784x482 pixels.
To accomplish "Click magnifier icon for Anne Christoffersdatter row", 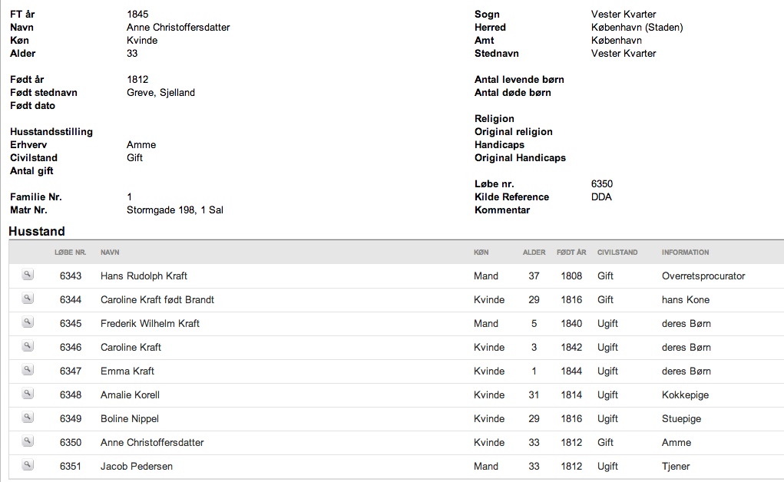I will click(28, 441).
